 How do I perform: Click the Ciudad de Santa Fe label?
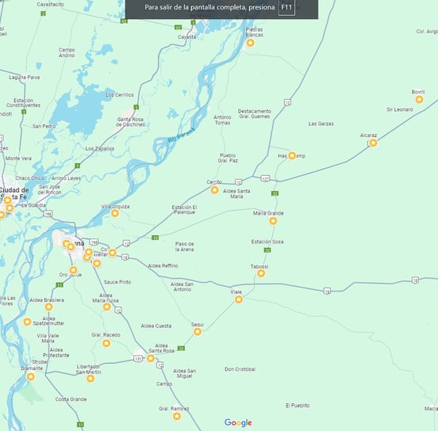pos(14,193)
